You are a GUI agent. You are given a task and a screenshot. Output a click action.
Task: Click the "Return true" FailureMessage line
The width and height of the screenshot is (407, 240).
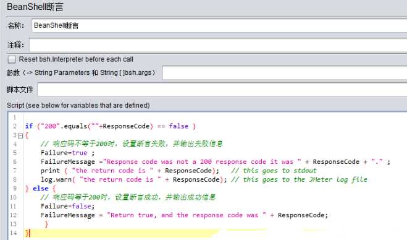184,215
